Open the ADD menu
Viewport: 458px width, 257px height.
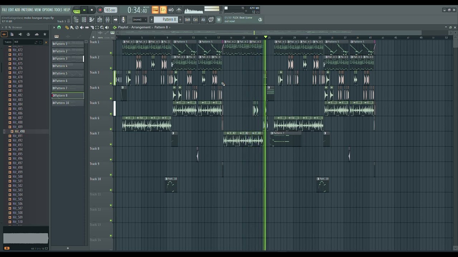[17, 10]
